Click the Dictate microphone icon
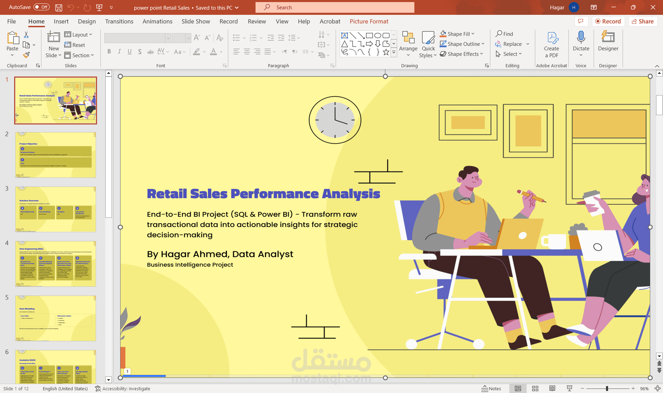 [x=581, y=37]
